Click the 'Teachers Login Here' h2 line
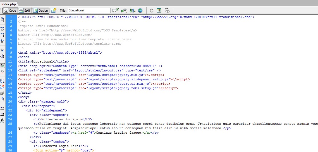 pyautogui.click(x=61, y=146)
